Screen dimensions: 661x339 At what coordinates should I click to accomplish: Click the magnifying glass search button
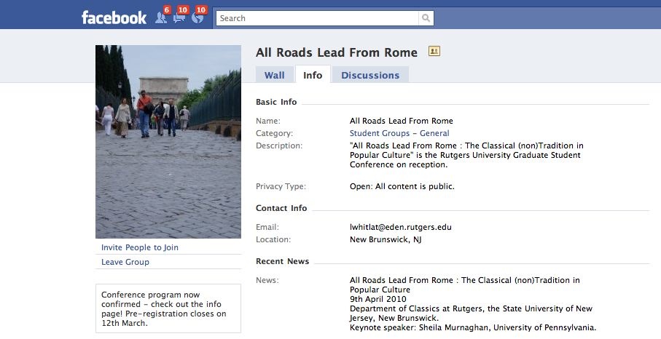point(426,18)
